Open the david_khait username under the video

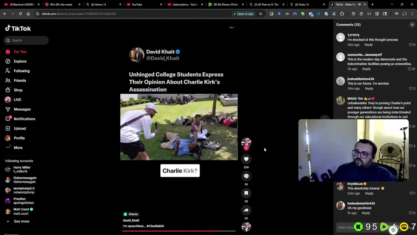point(131,220)
